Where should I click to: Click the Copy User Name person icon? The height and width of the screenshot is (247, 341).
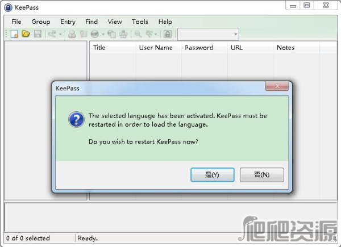72,34
